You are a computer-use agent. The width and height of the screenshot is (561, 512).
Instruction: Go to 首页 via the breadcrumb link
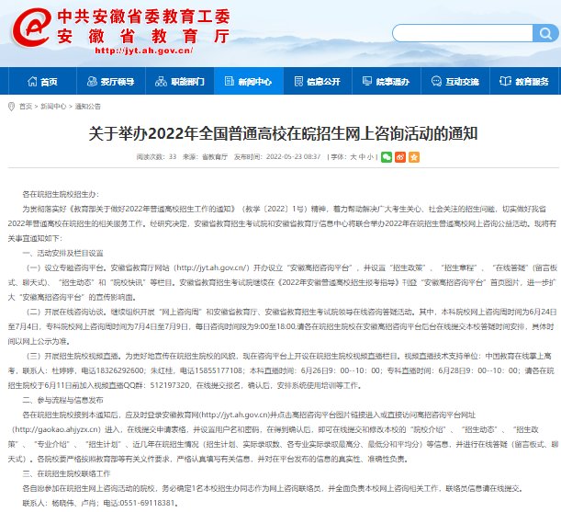coord(25,106)
